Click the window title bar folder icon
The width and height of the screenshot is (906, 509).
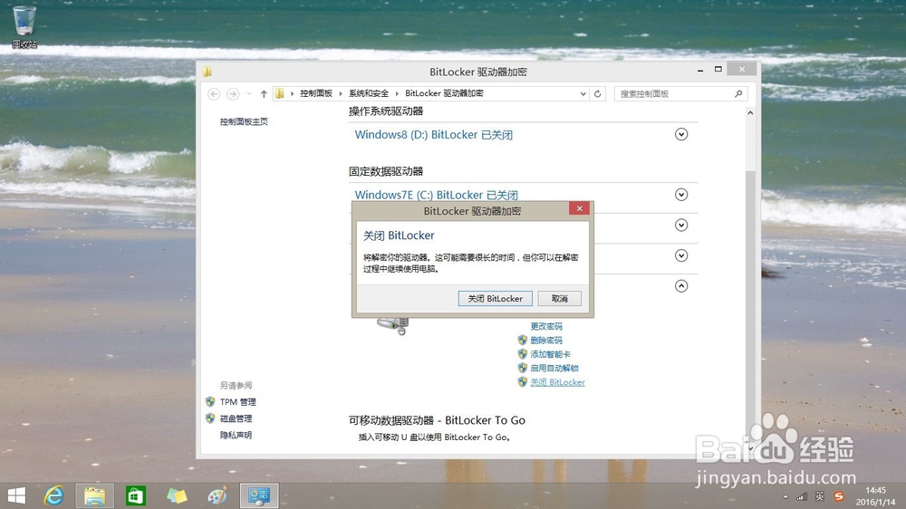[207, 72]
